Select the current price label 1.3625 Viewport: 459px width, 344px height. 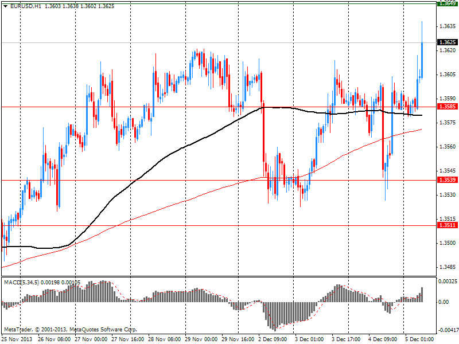(447, 42)
